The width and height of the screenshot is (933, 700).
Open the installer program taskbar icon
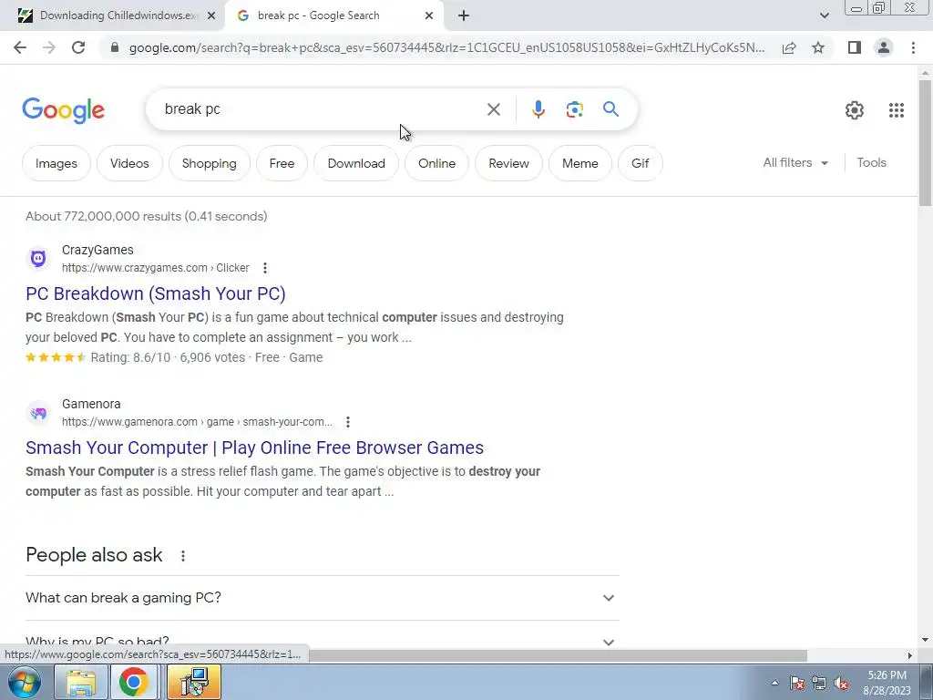(x=194, y=682)
